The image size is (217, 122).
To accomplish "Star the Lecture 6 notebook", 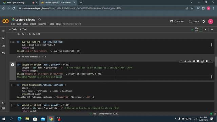I will 39,20.
